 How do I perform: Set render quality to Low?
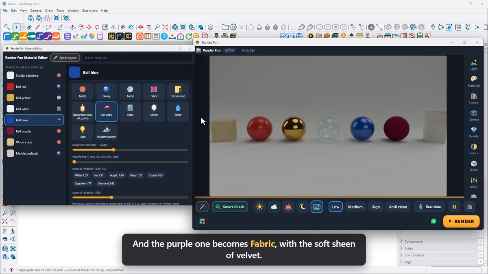335,207
